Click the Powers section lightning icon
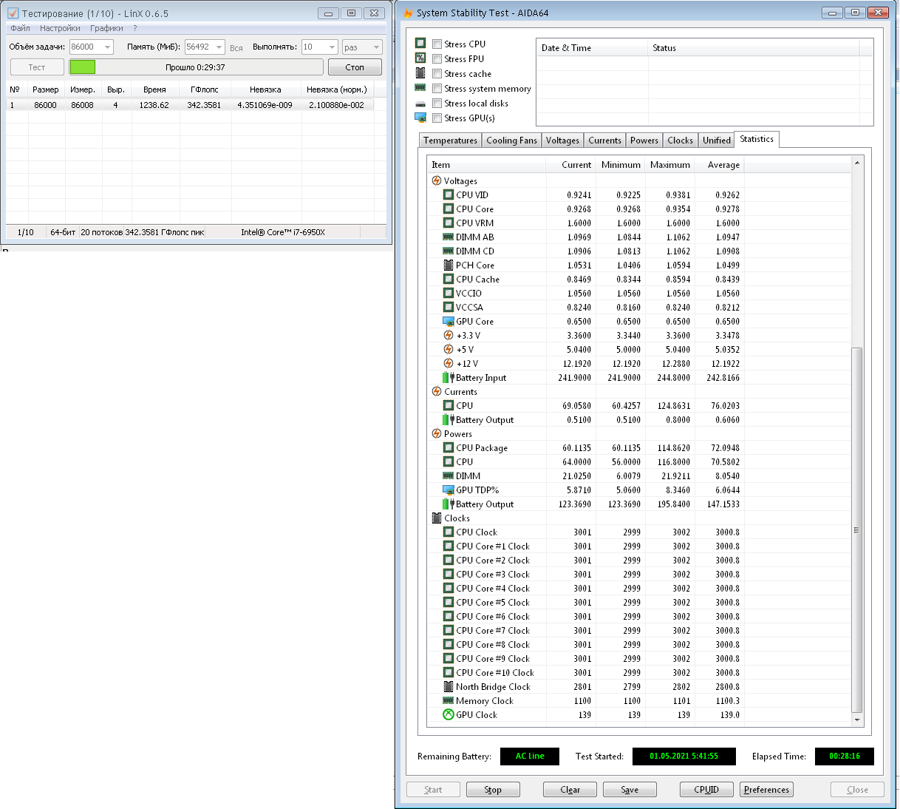Viewport: 900px width, 809px height. pos(437,433)
